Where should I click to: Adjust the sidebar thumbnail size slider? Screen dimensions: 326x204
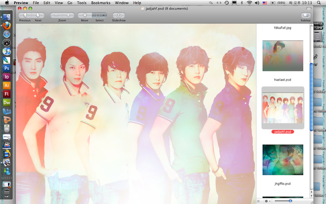290,201
